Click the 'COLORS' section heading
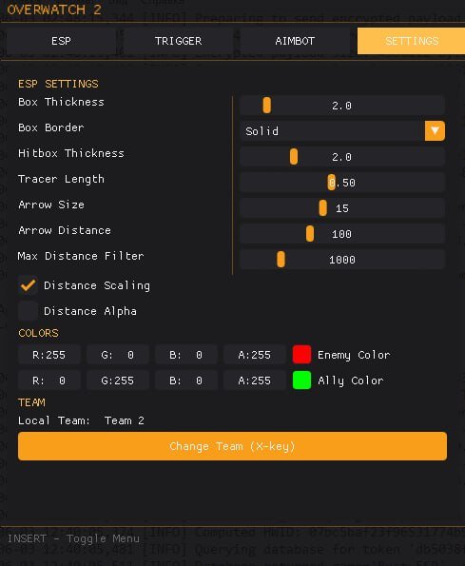The height and width of the screenshot is (566, 465). click(x=38, y=333)
